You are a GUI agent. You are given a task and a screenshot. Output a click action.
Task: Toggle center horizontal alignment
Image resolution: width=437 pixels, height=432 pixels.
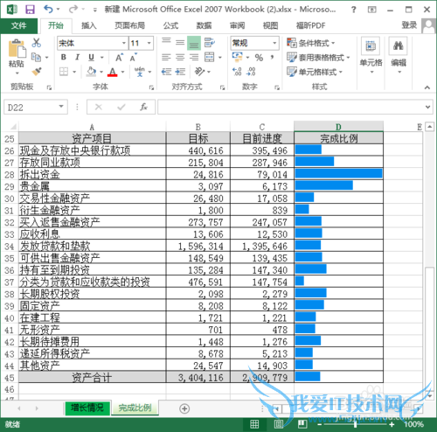(x=180, y=58)
